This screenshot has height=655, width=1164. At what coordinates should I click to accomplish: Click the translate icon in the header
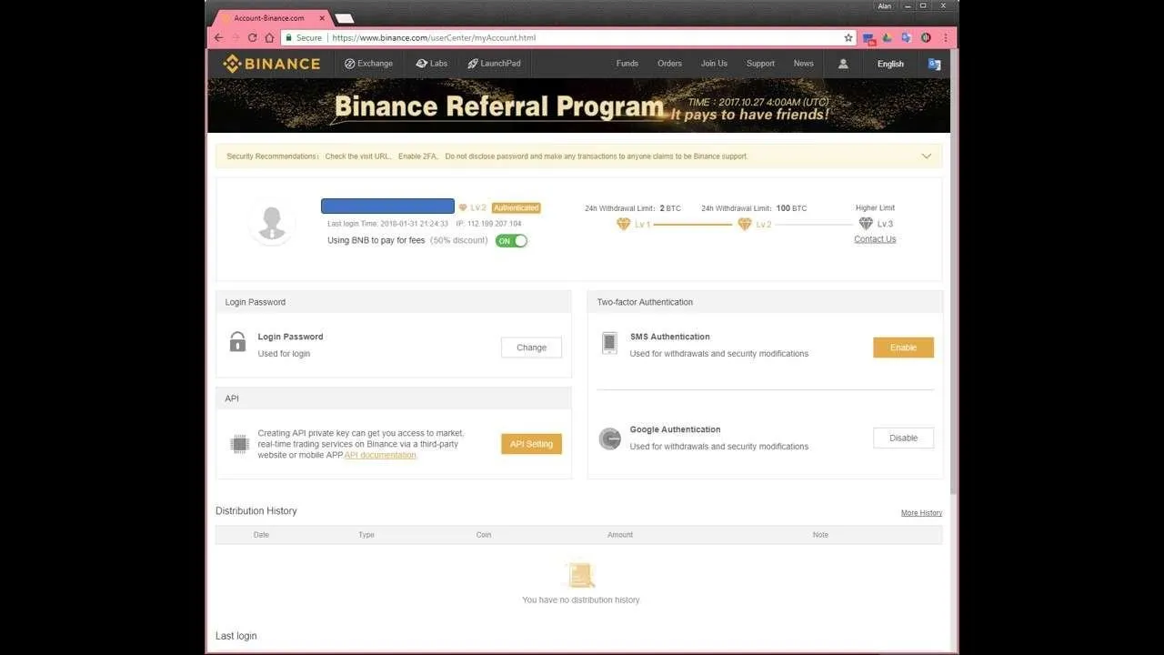point(934,64)
